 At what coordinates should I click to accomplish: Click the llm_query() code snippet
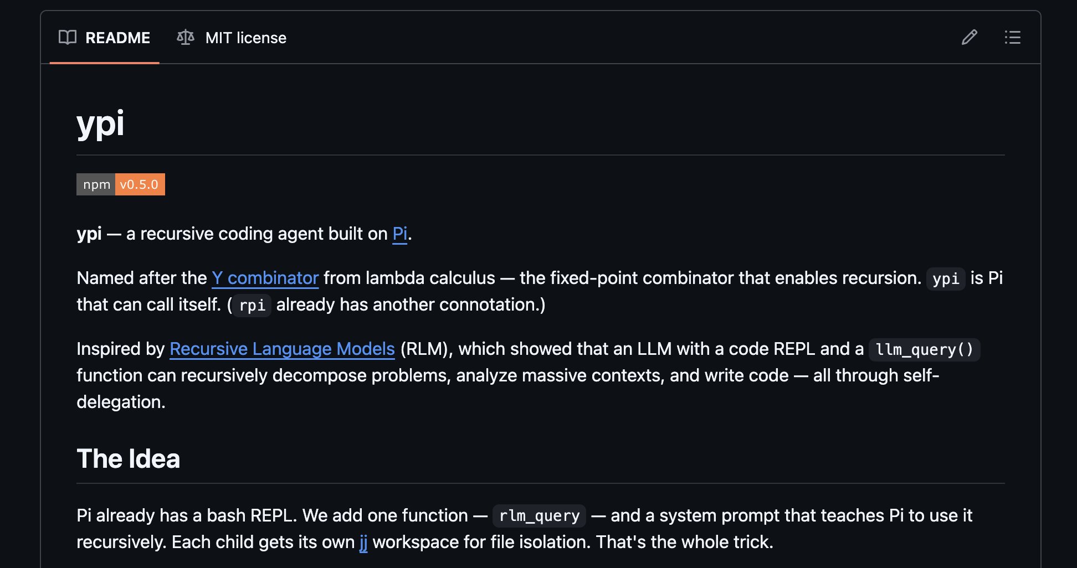pos(924,349)
